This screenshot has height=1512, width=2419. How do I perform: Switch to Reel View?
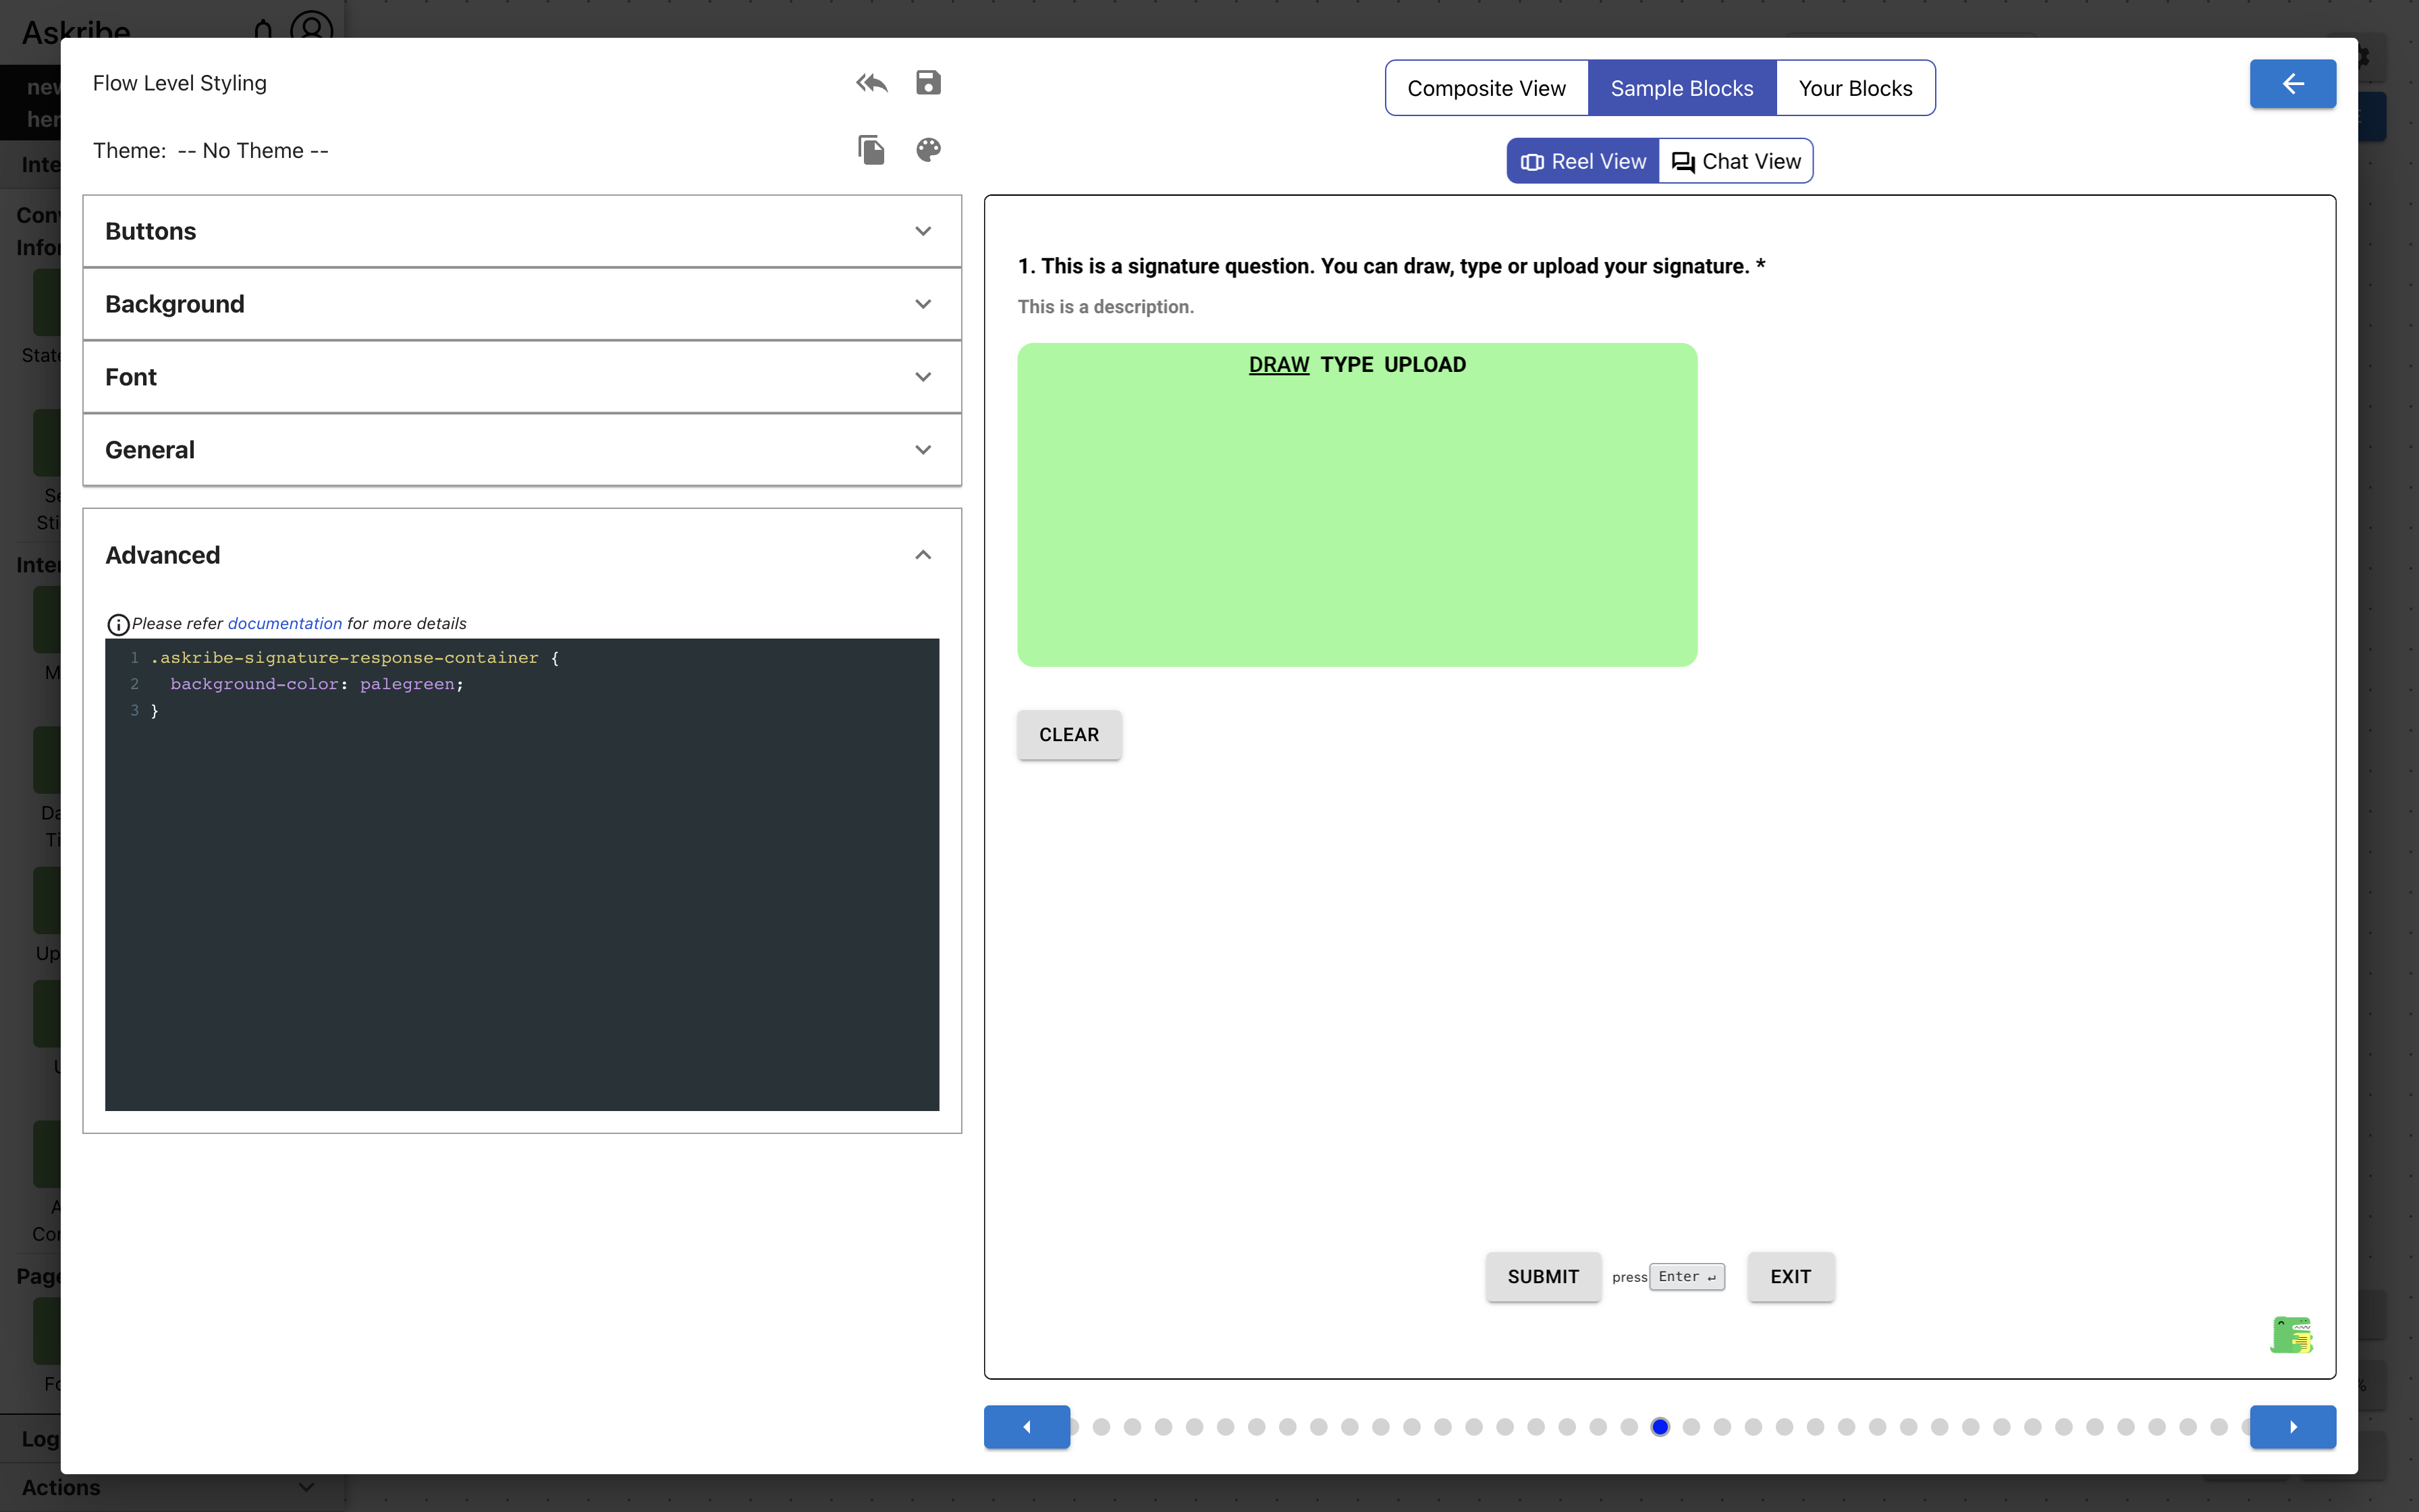(x=1583, y=161)
